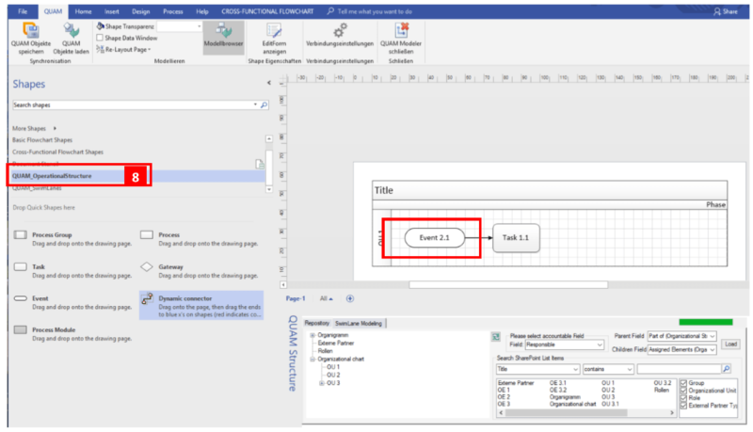The height and width of the screenshot is (432, 753).
Task: Open the All pages dropdown
Action: click(x=327, y=298)
